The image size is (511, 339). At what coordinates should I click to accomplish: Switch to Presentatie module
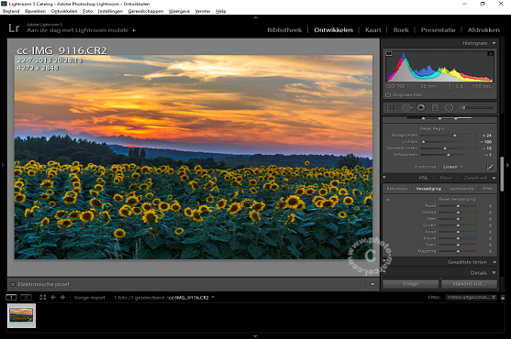pyautogui.click(x=438, y=30)
